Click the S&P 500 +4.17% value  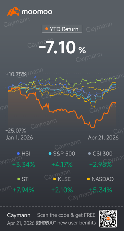62,164
